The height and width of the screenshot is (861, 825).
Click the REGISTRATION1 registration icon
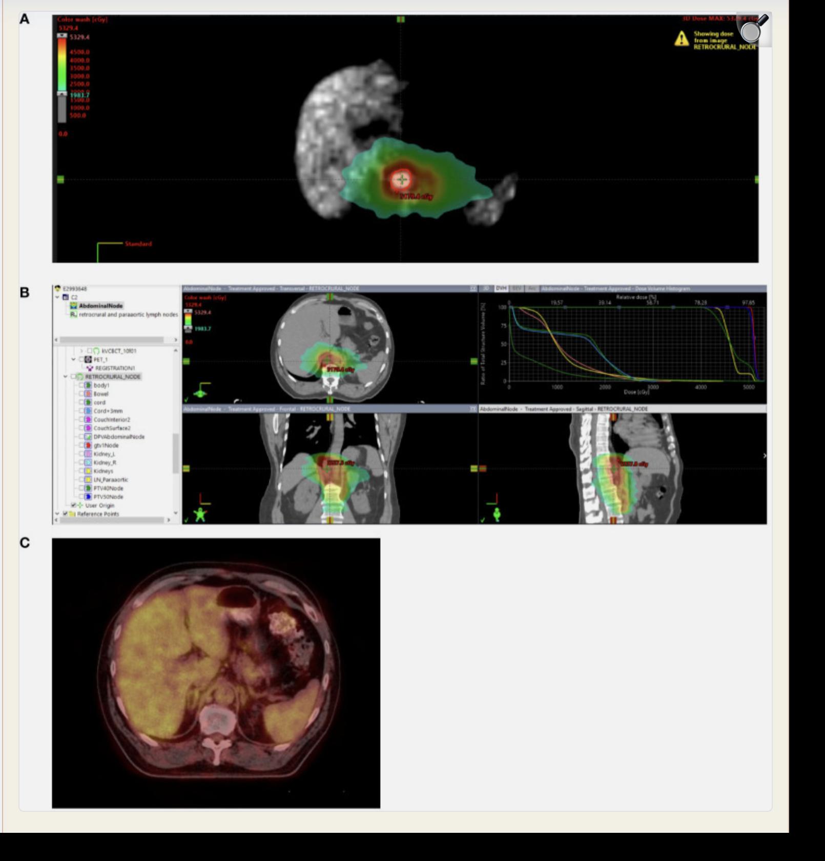(90, 367)
